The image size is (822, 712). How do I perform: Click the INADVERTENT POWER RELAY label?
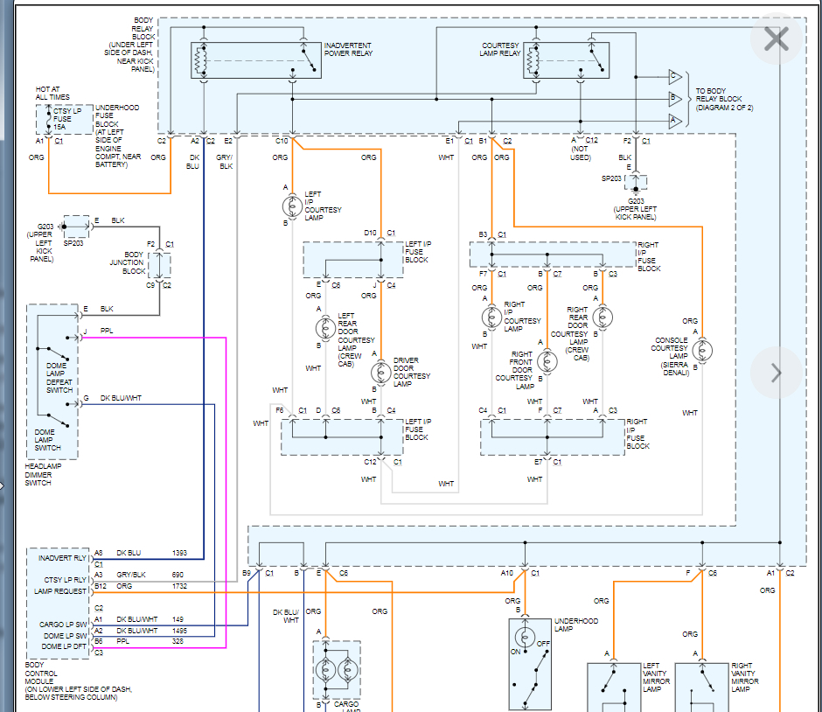tap(348, 49)
